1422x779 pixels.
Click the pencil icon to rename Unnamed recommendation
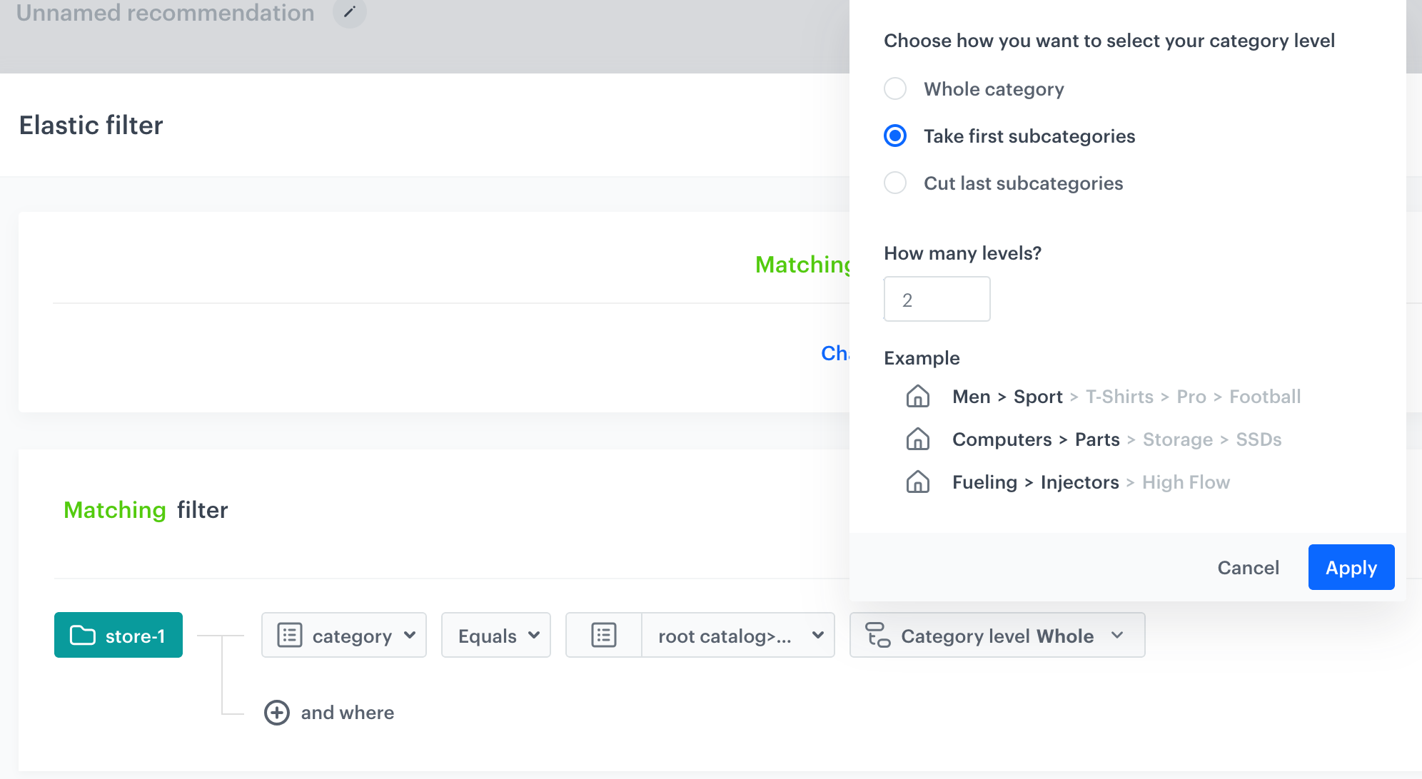pyautogui.click(x=349, y=13)
